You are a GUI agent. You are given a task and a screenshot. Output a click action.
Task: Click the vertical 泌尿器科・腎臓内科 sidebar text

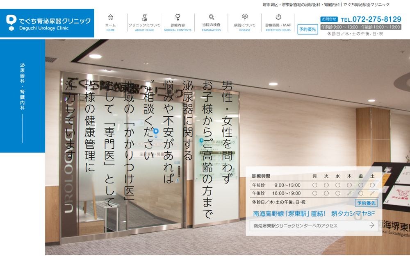[x=22, y=86]
